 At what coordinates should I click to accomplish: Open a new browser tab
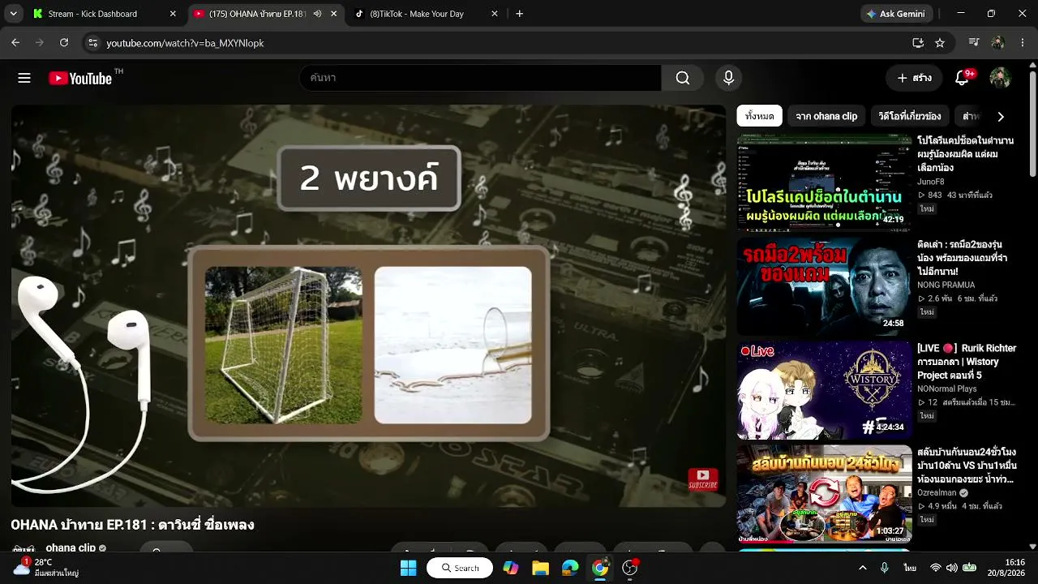pos(519,14)
